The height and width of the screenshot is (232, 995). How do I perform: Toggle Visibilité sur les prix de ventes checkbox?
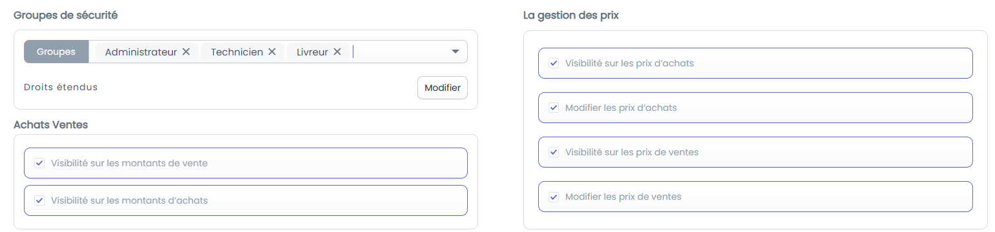coord(554,152)
